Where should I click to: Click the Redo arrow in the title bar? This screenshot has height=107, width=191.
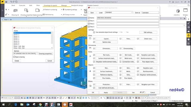point(13,2)
